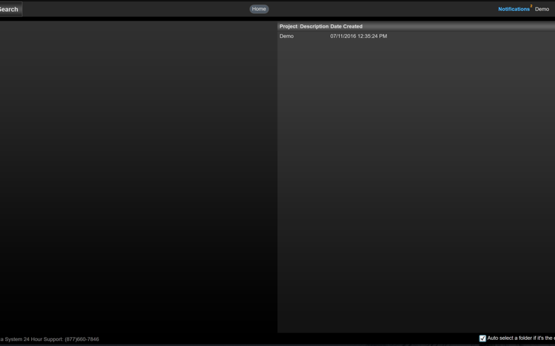Sort by the Project column header

coord(288,26)
